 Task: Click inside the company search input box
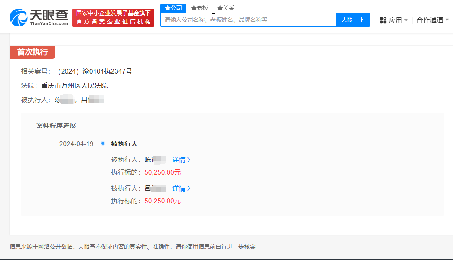(248, 20)
